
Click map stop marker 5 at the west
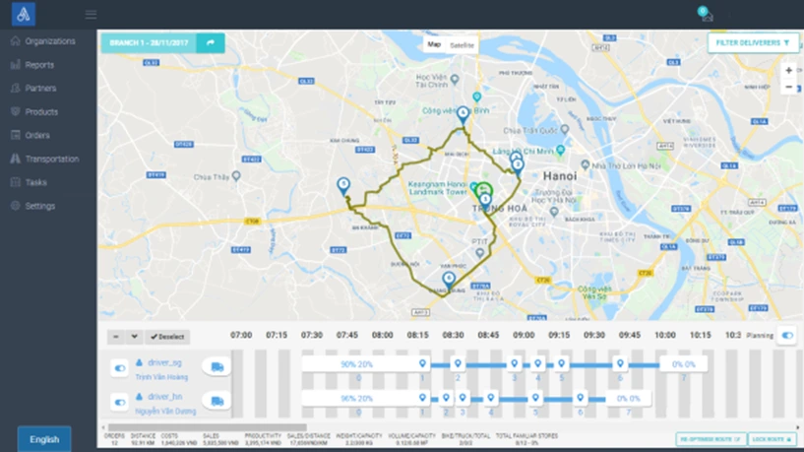343,186
